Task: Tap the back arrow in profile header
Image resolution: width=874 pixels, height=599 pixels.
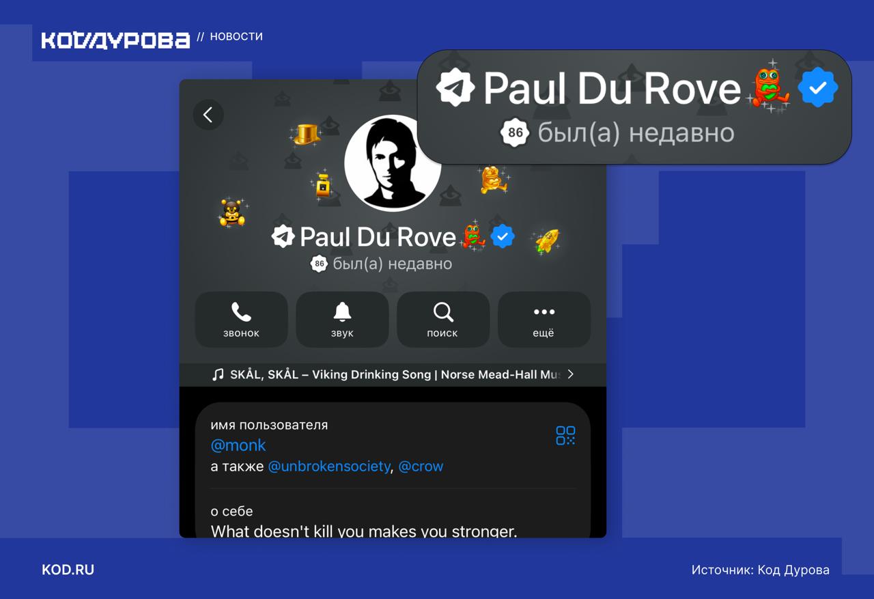Action: 208,115
